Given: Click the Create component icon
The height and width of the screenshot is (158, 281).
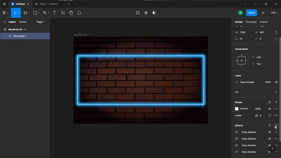Looking at the screenshot, I should coord(146,13).
